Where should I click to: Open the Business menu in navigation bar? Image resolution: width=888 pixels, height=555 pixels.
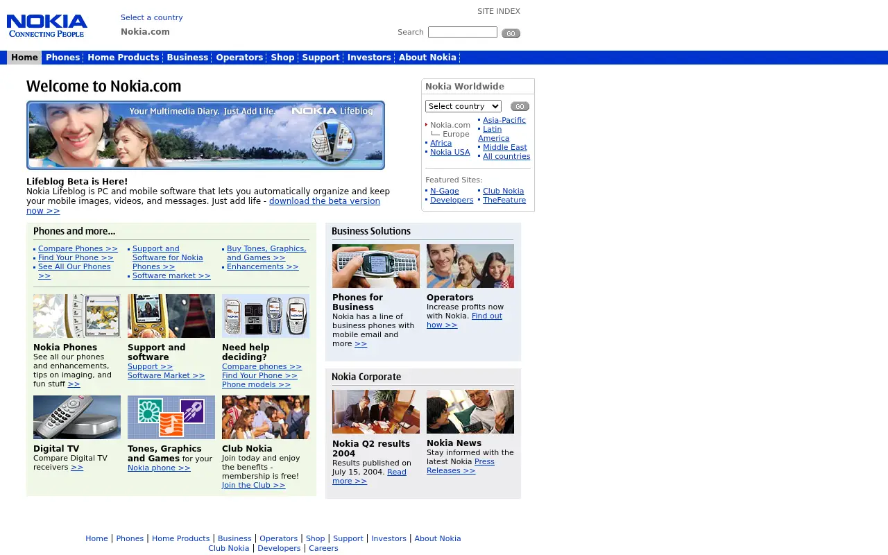point(187,58)
